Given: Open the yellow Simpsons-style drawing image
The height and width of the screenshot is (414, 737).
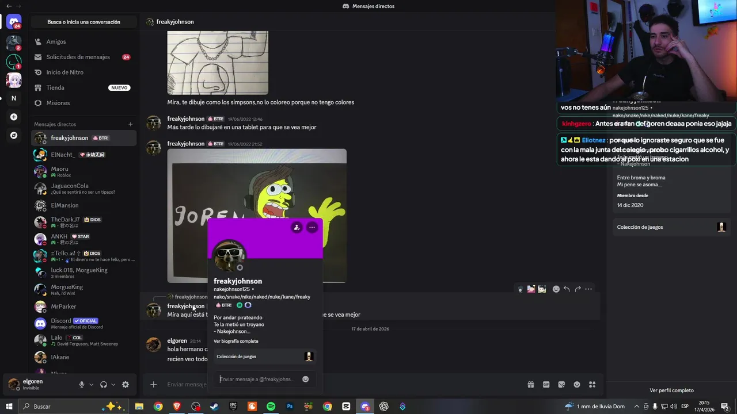Looking at the screenshot, I should [x=257, y=216].
